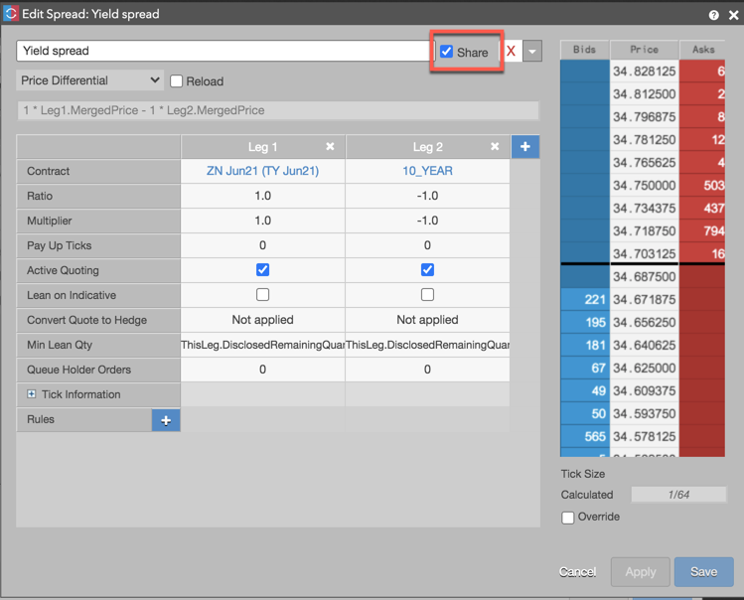Click ask quantity 503
744x600 pixels.
[702, 185]
